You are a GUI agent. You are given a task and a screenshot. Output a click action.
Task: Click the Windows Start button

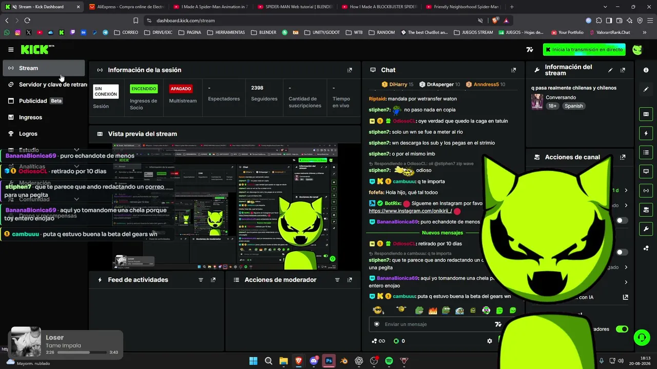pos(254,361)
